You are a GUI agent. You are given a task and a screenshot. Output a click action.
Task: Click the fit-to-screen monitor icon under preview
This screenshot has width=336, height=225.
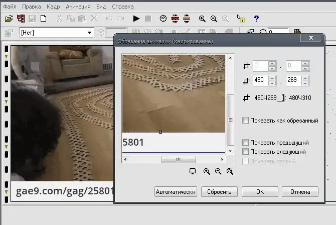pyautogui.click(x=193, y=171)
